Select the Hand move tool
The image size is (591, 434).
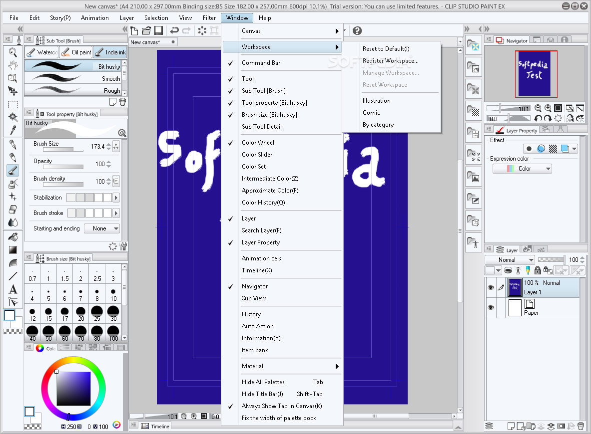click(x=13, y=65)
